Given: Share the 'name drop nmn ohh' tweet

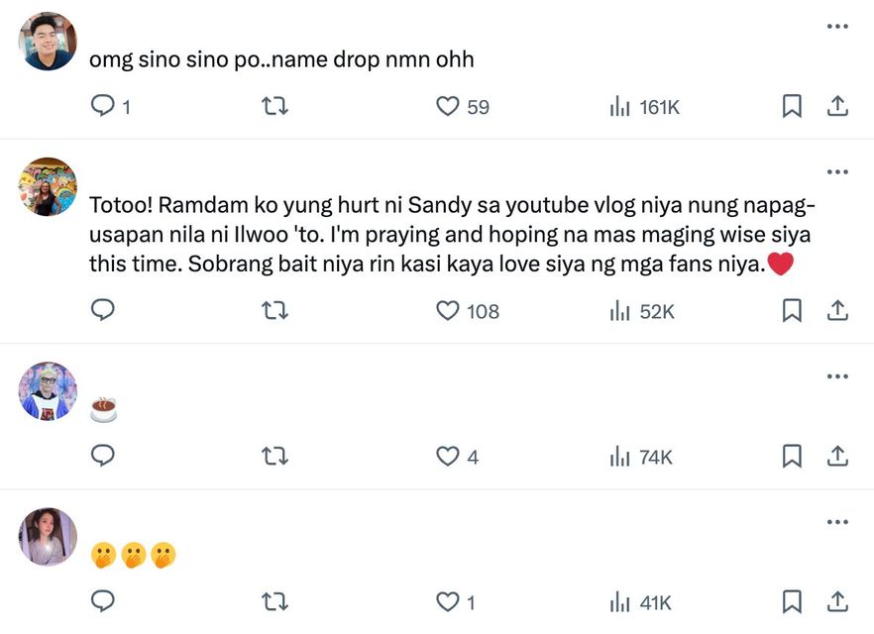Looking at the screenshot, I should coord(837,106).
